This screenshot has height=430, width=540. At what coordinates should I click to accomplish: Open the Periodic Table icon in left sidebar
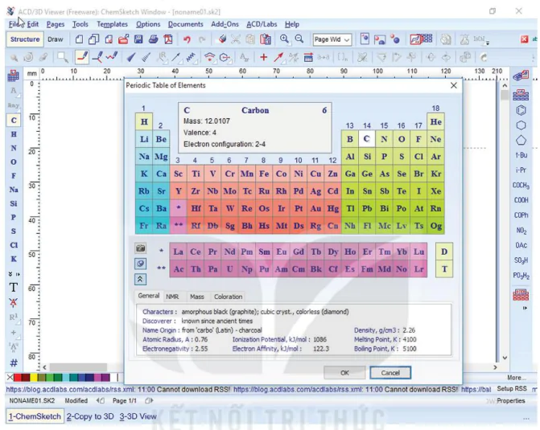14,76
